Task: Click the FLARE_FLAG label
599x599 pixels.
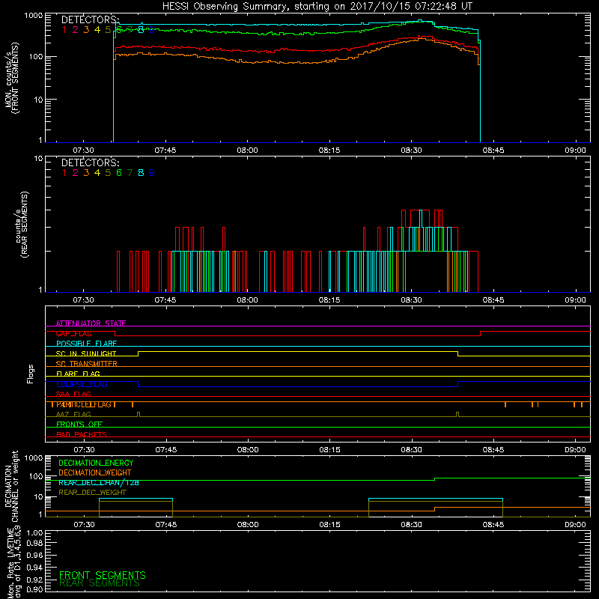Action: pos(78,374)
